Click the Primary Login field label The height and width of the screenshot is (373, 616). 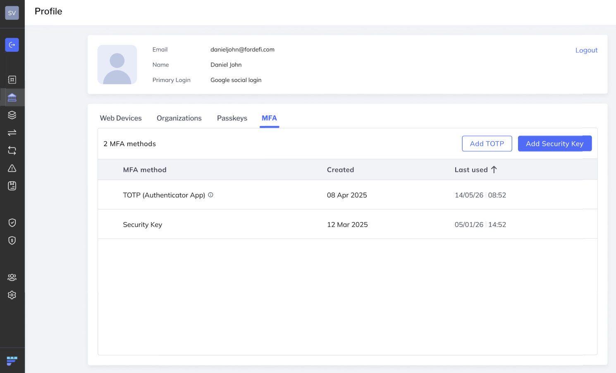click(172, 80)
